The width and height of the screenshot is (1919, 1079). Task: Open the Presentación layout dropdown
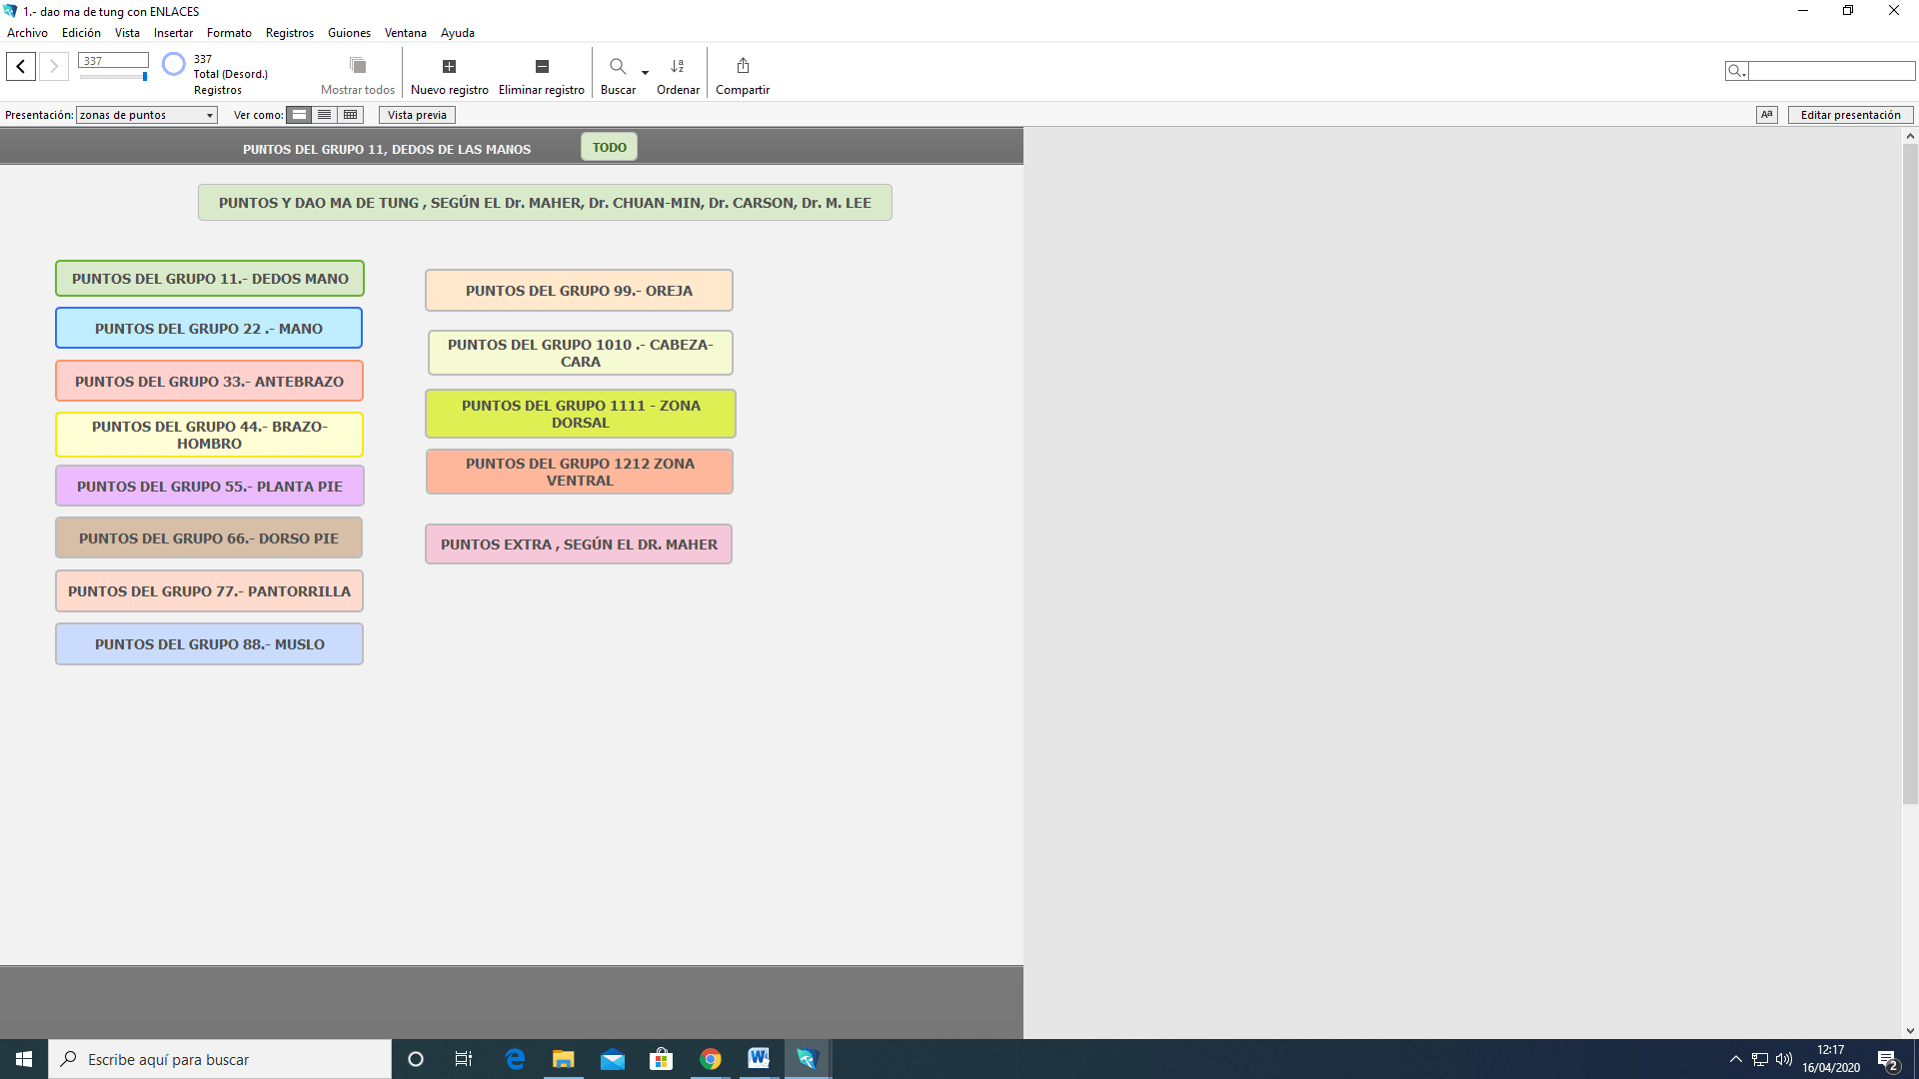147,115
